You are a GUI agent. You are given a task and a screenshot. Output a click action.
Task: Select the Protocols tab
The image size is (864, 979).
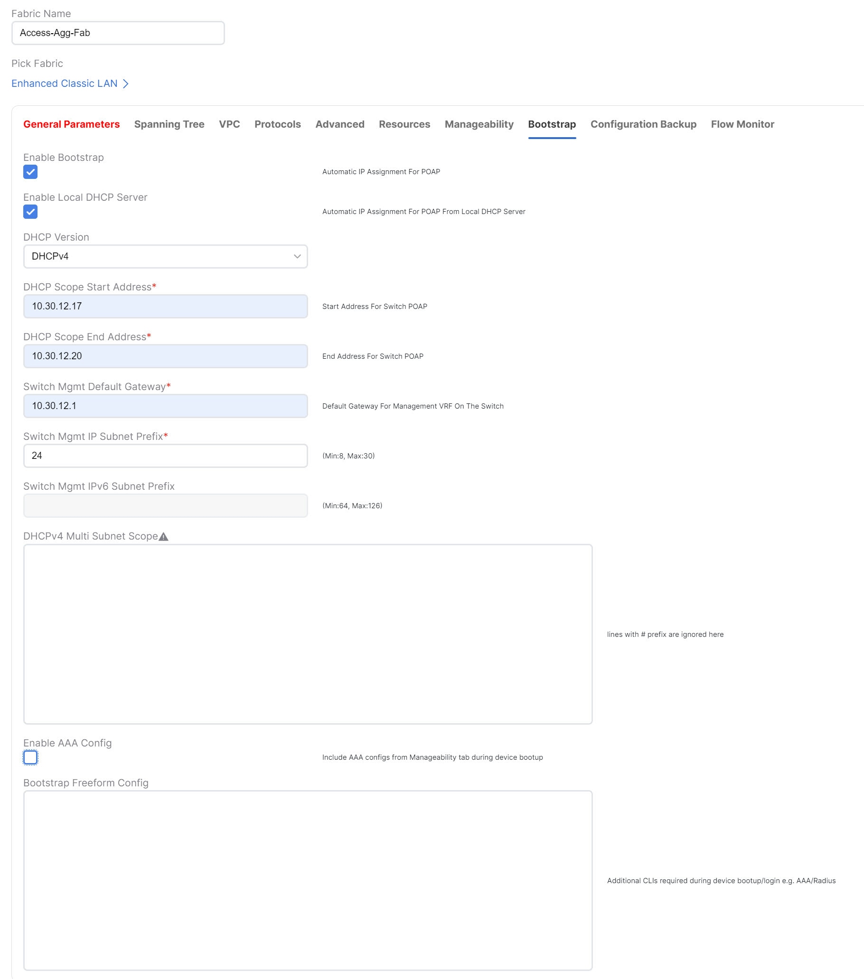(x=277, y=124)
